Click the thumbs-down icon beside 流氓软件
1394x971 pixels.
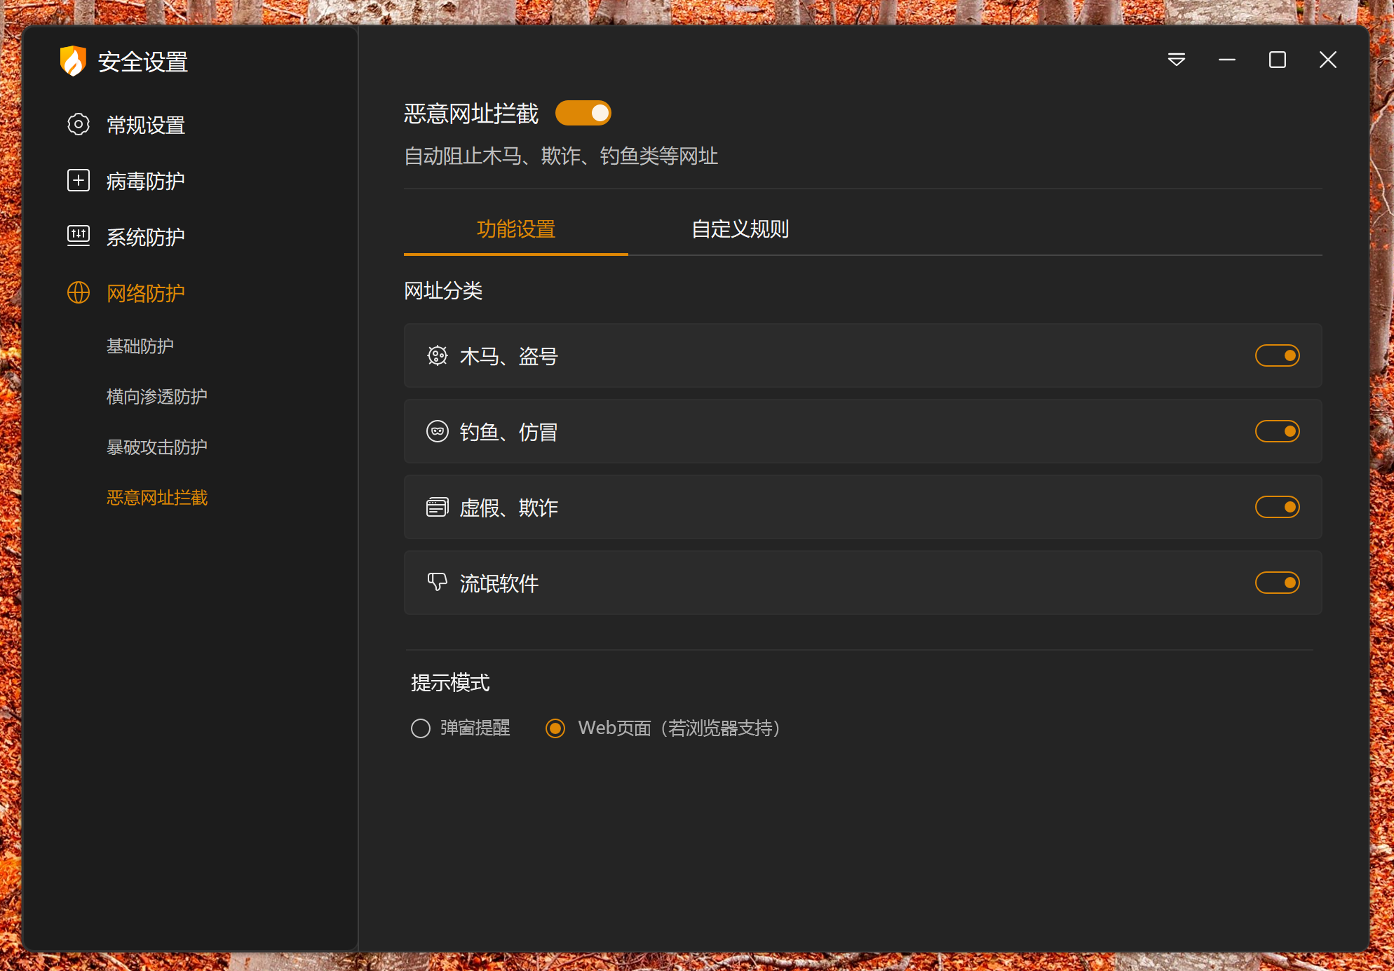436,583
